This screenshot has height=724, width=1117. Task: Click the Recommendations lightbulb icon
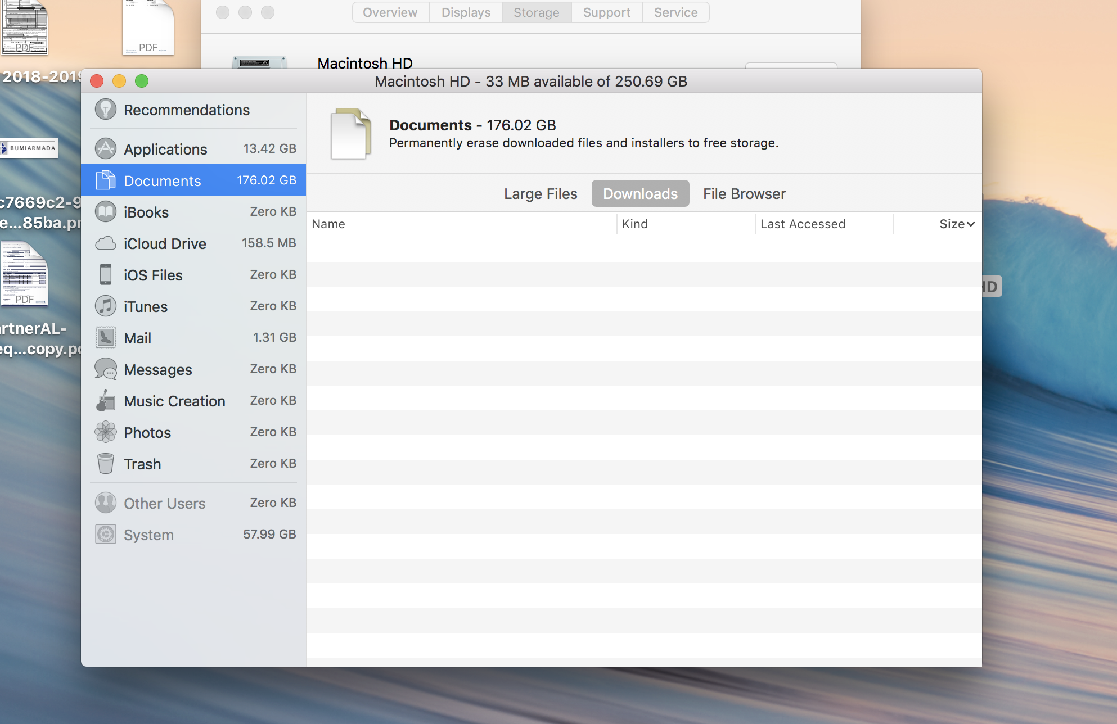tap(106, 110)
